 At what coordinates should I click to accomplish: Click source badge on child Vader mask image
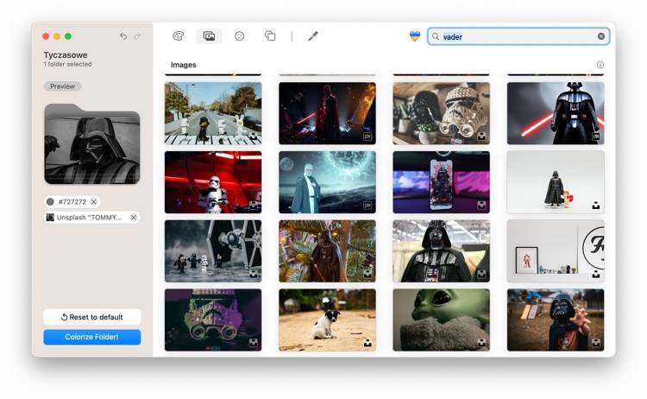[x=595, y=343]
